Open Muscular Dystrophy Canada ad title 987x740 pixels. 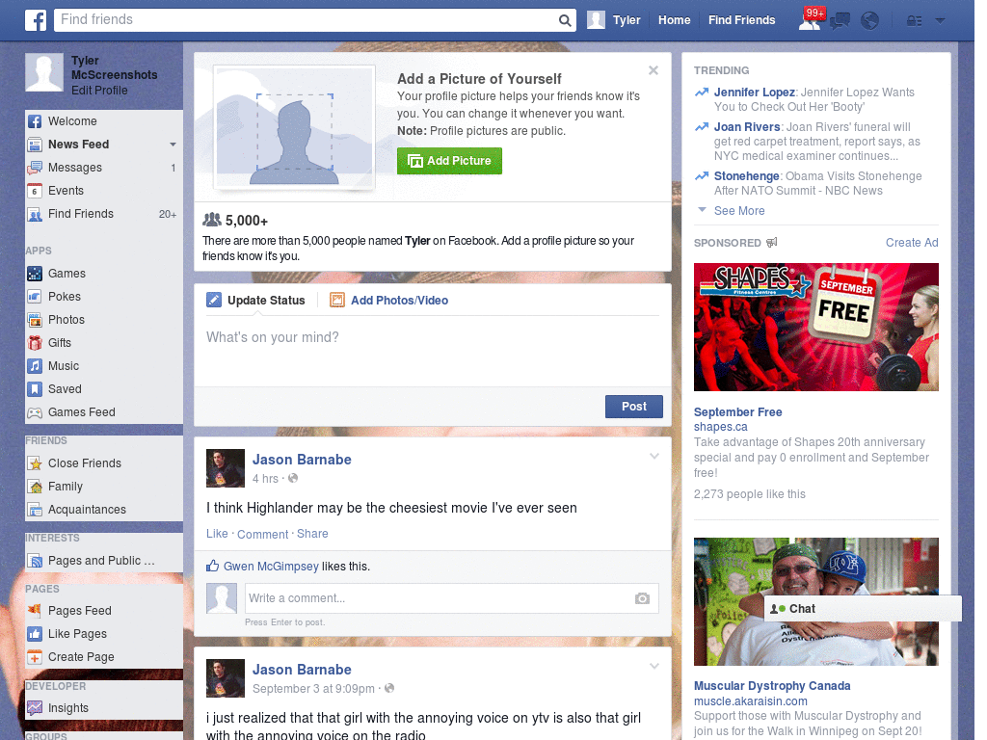(772, 686)
